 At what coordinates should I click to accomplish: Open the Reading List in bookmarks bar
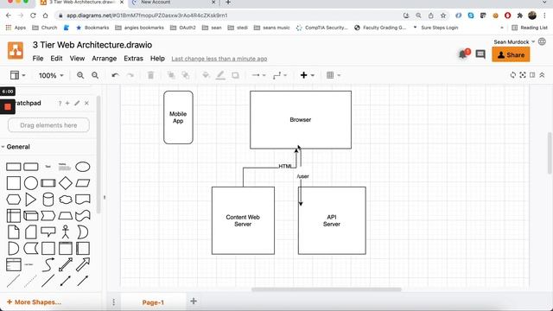pyautogui.click(x=530, y=28)
